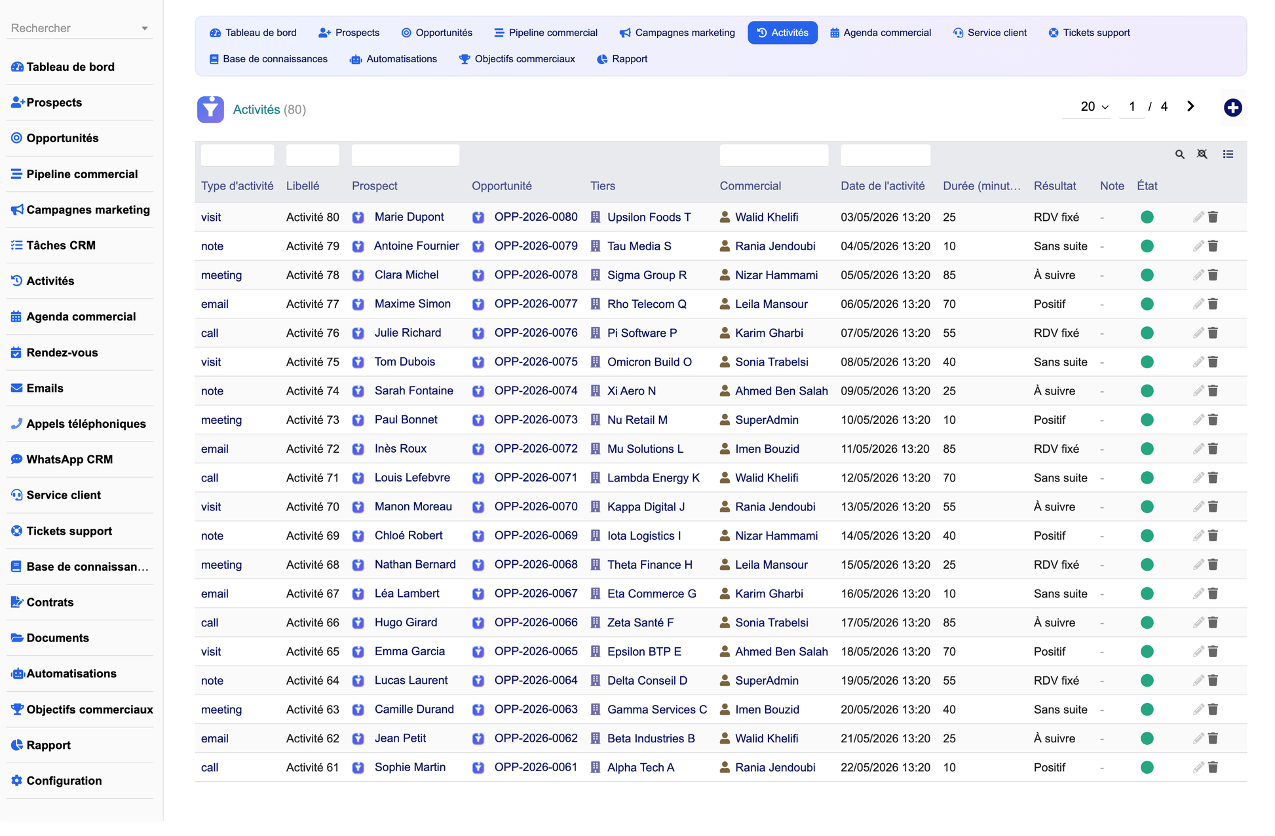1275x836 pixels.
Task: Open the column list icon
Action: (x=1228, y=155)
